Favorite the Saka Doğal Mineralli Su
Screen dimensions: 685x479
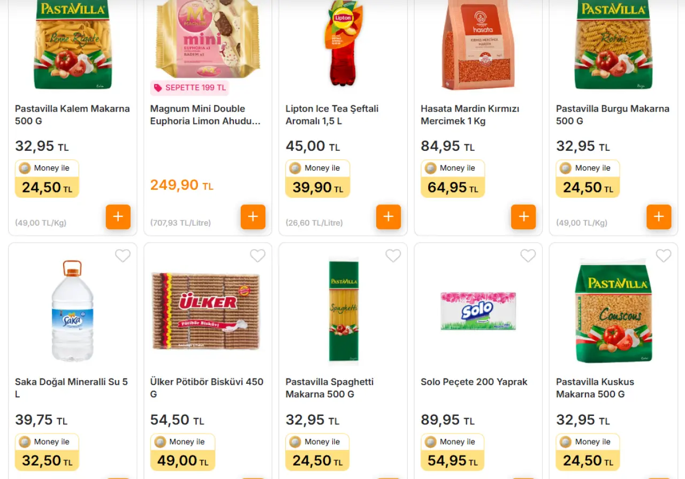pyautogui.click(x=123, y=256)
